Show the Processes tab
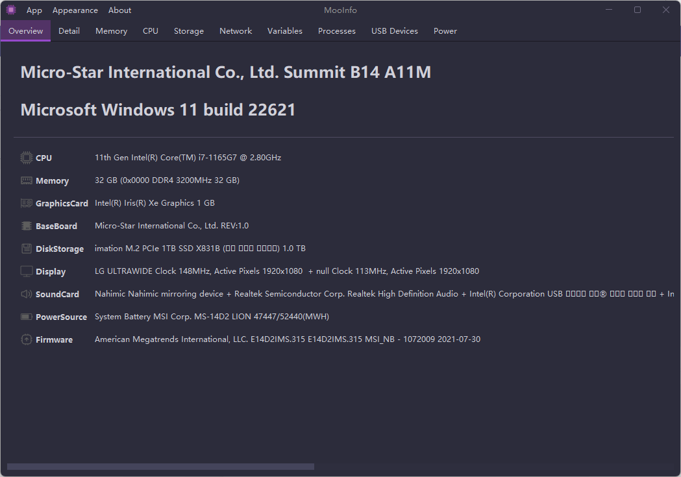 pyautogui.click(x=336, y=31)
